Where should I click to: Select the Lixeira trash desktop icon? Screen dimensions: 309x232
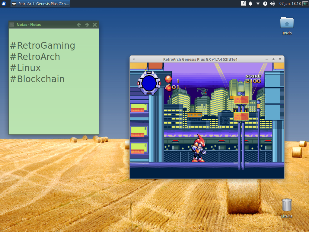pos(287,208)
